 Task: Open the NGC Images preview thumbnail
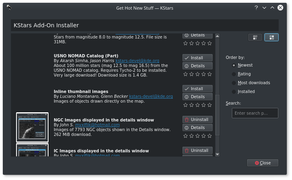pos(32,127)
